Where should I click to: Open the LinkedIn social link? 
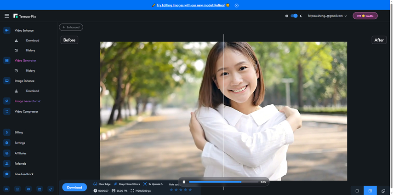coord(40,189)
